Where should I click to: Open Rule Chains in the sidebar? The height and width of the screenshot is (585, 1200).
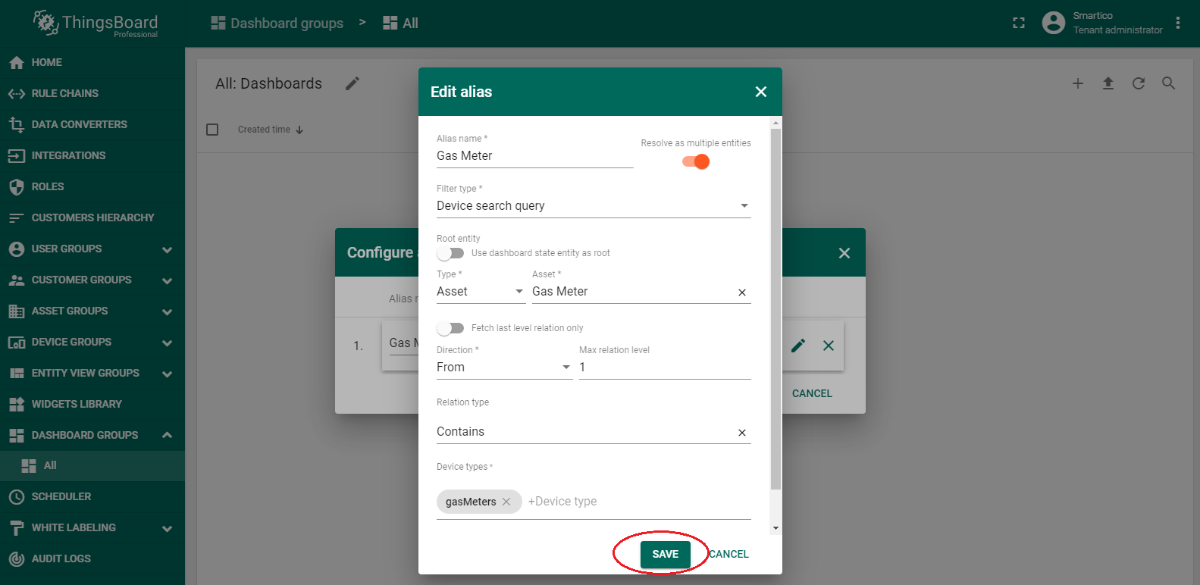(x=65, y=93)
